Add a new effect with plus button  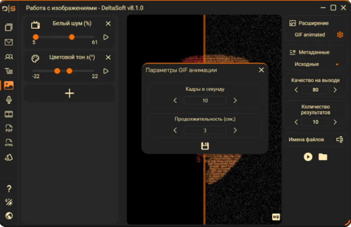(70, 94)
